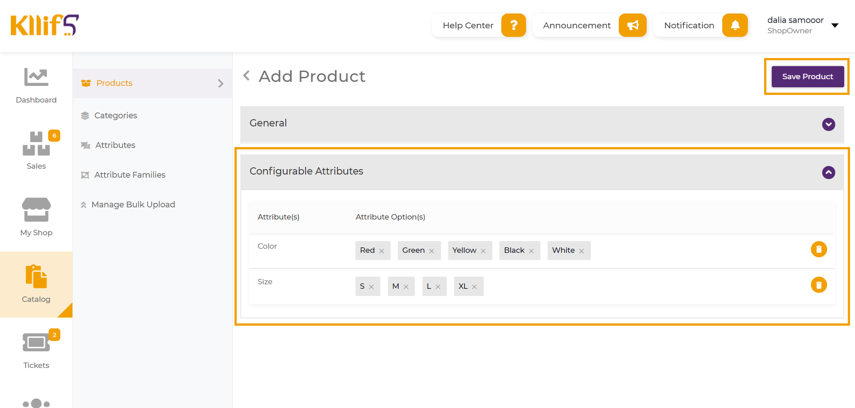This screenshot has height=408, width=855.
Task: Click the Notification label
Action: (689, 26)
